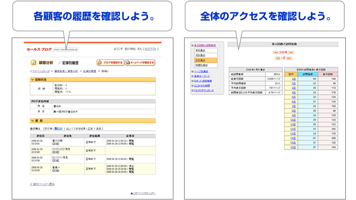This screenshot has height=200, width=356.
Task: Expand the ページ別集計 tree node
Action: tap(193, 72)
